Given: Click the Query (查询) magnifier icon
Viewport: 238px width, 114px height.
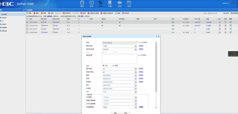Looking at the screenshot, I should pos(224,13).
